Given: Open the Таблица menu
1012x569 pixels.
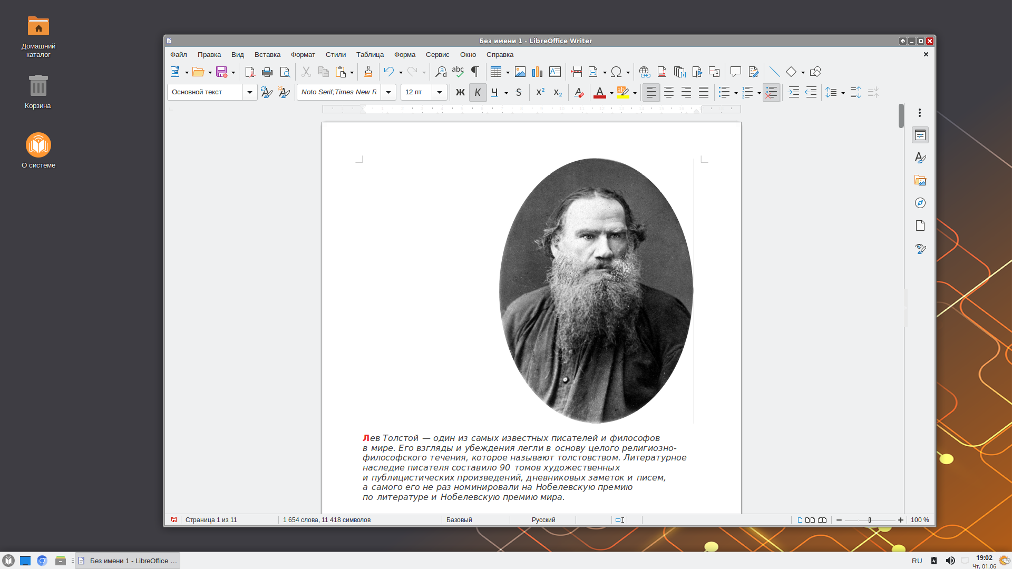Looking at the screenshot, I should point(369,55).
